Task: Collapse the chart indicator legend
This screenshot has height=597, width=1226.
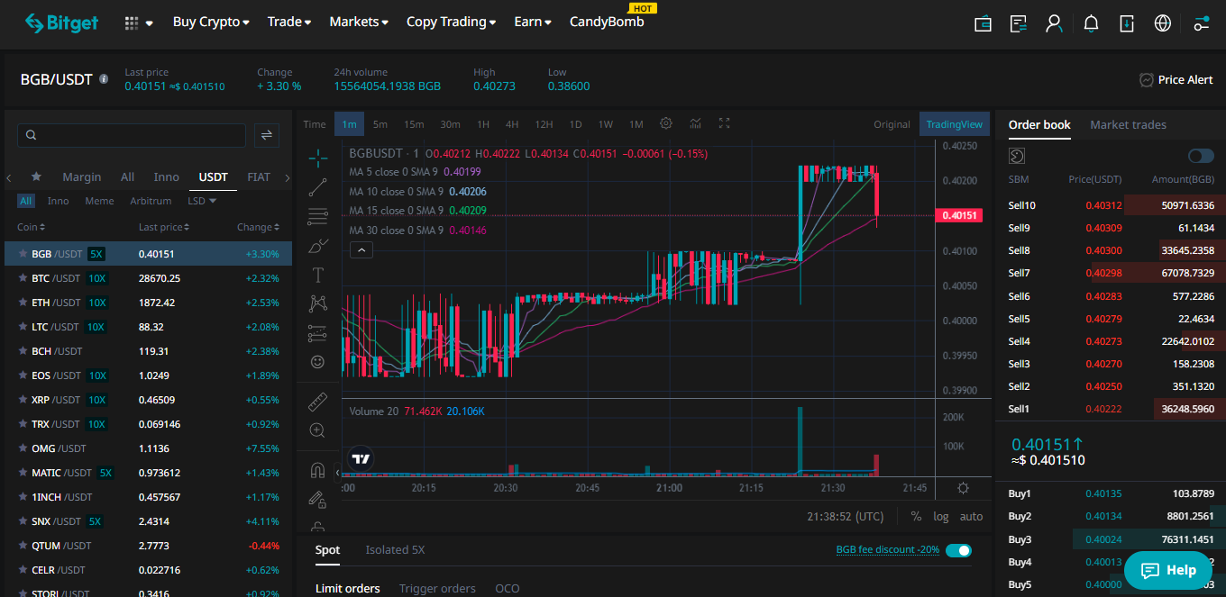Action: [361, 249]
